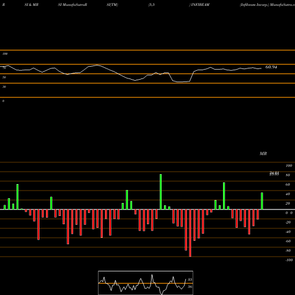Click the 'SI(TM)' header text
Image resolution: width=295 pixels, height=295 pixels.
coord(112,5)
